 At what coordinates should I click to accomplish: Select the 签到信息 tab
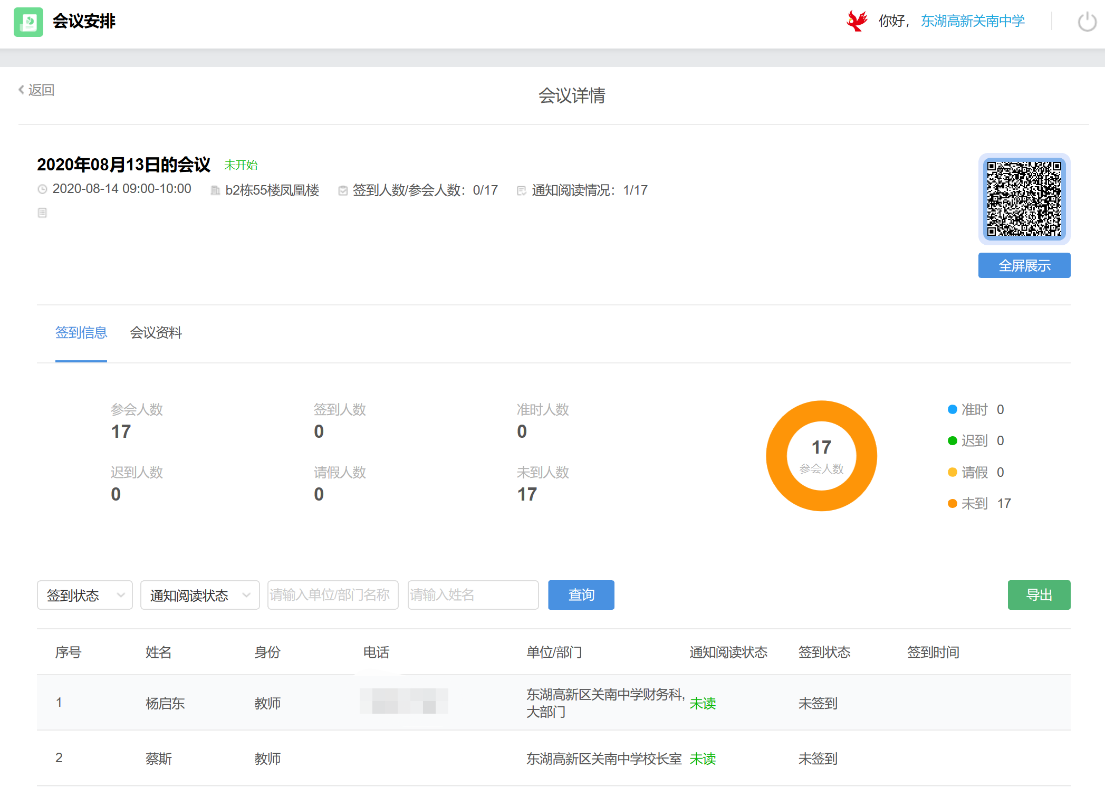coord(81,332)
